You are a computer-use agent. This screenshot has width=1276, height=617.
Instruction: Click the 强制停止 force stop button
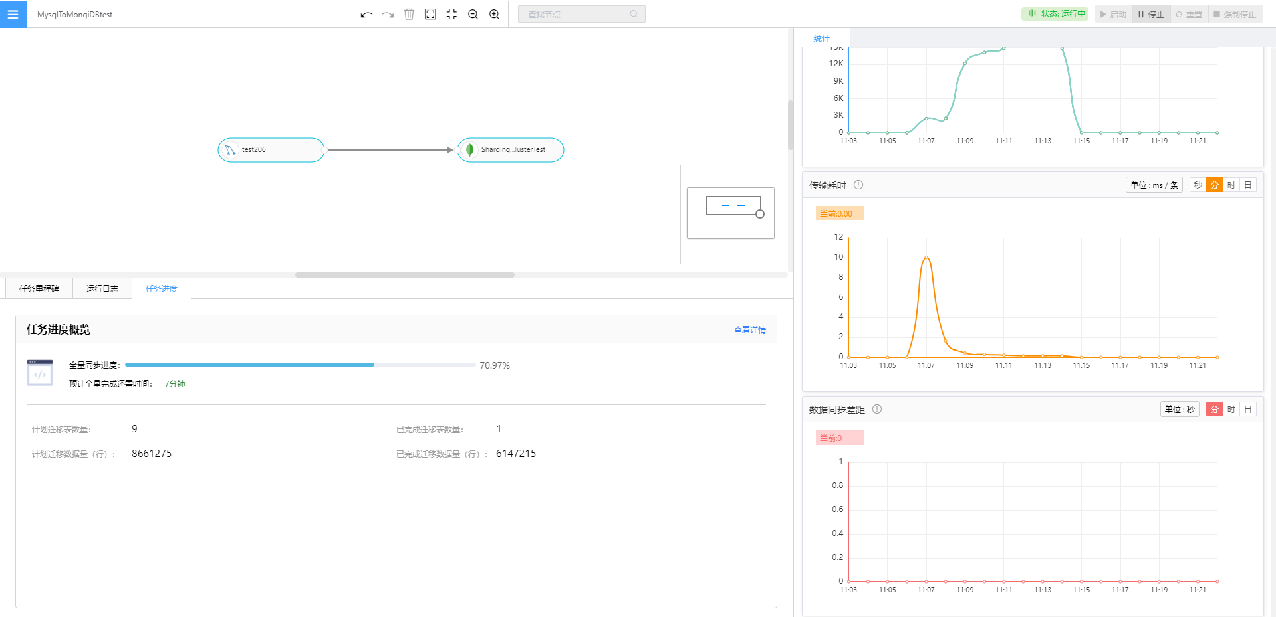coord(1235,14)
